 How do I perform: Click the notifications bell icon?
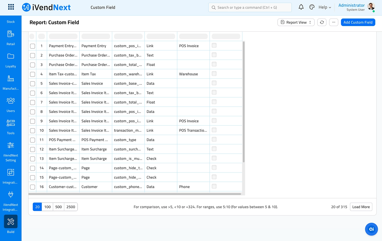(301, 7)
